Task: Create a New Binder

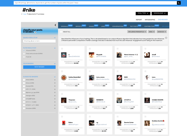Action: tap(39, 67)
